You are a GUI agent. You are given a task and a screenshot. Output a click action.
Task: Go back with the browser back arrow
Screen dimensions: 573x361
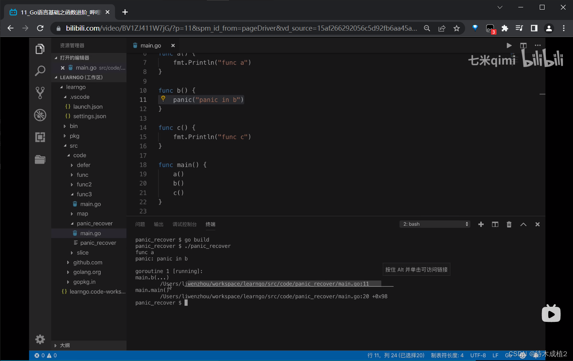click(x=10, y=28)
